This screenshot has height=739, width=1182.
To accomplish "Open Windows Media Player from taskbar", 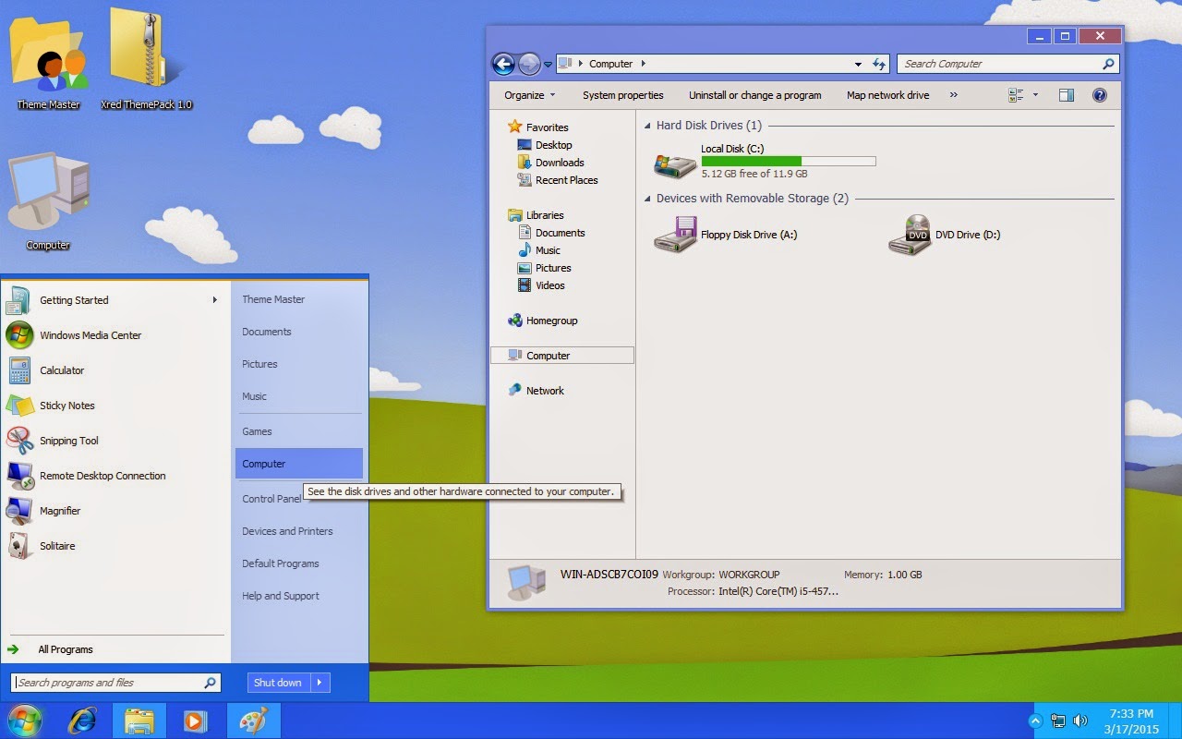I will (196, 721).
